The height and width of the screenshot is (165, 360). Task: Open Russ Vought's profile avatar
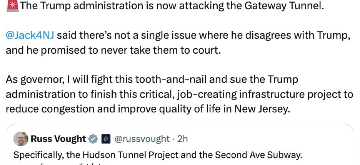21,139
